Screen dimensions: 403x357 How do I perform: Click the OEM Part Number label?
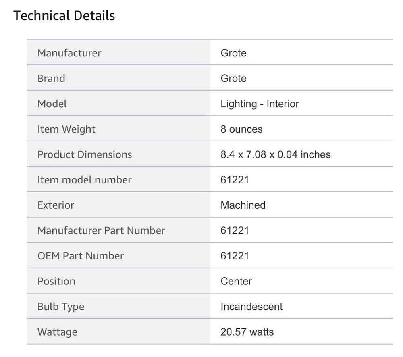click(81, 256)
